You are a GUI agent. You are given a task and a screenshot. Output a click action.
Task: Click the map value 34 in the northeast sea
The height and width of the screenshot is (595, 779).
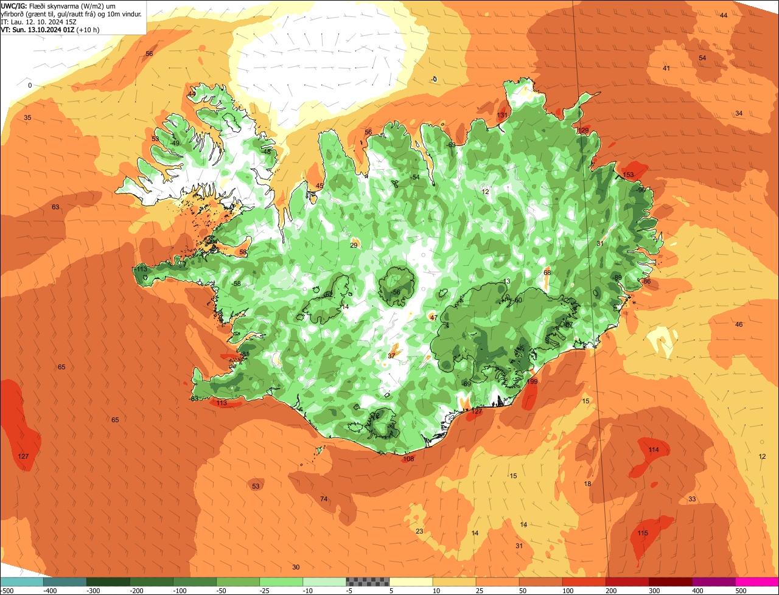click(x=739, y=114)
